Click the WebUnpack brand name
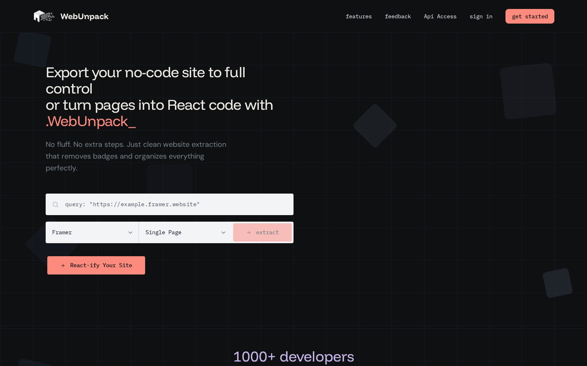The width and height of the screenshot is (587, 366). 84,16
